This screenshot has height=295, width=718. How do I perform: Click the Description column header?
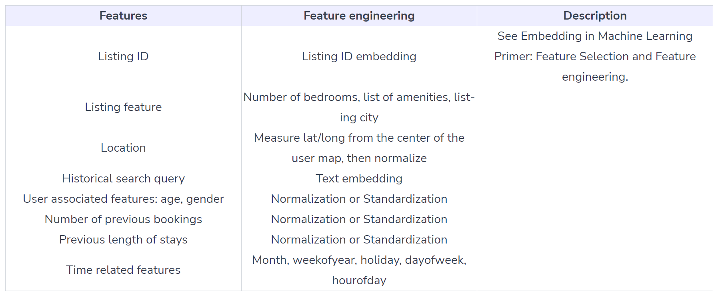(595, 16)
